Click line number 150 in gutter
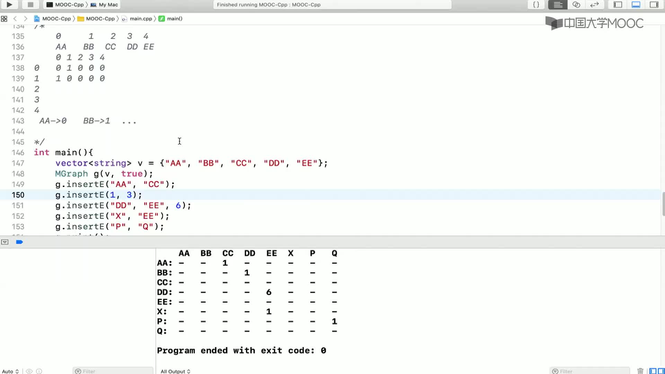Image resolution: width=665 pixels, height=374 pixels. 18,195
